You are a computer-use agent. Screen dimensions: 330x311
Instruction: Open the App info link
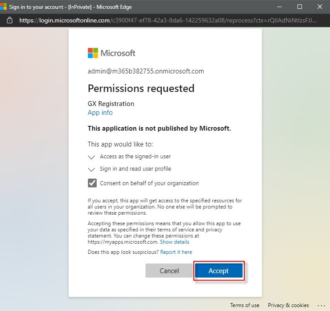100,113
